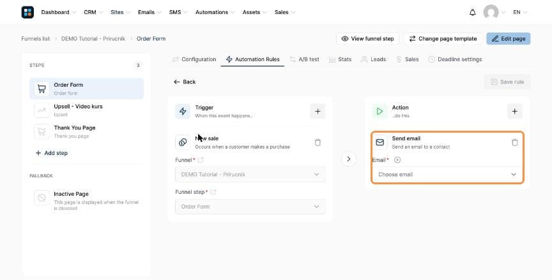
Task: Open DEMO Tutorial - Prirucnik breadcrumb
Action: 93,39
